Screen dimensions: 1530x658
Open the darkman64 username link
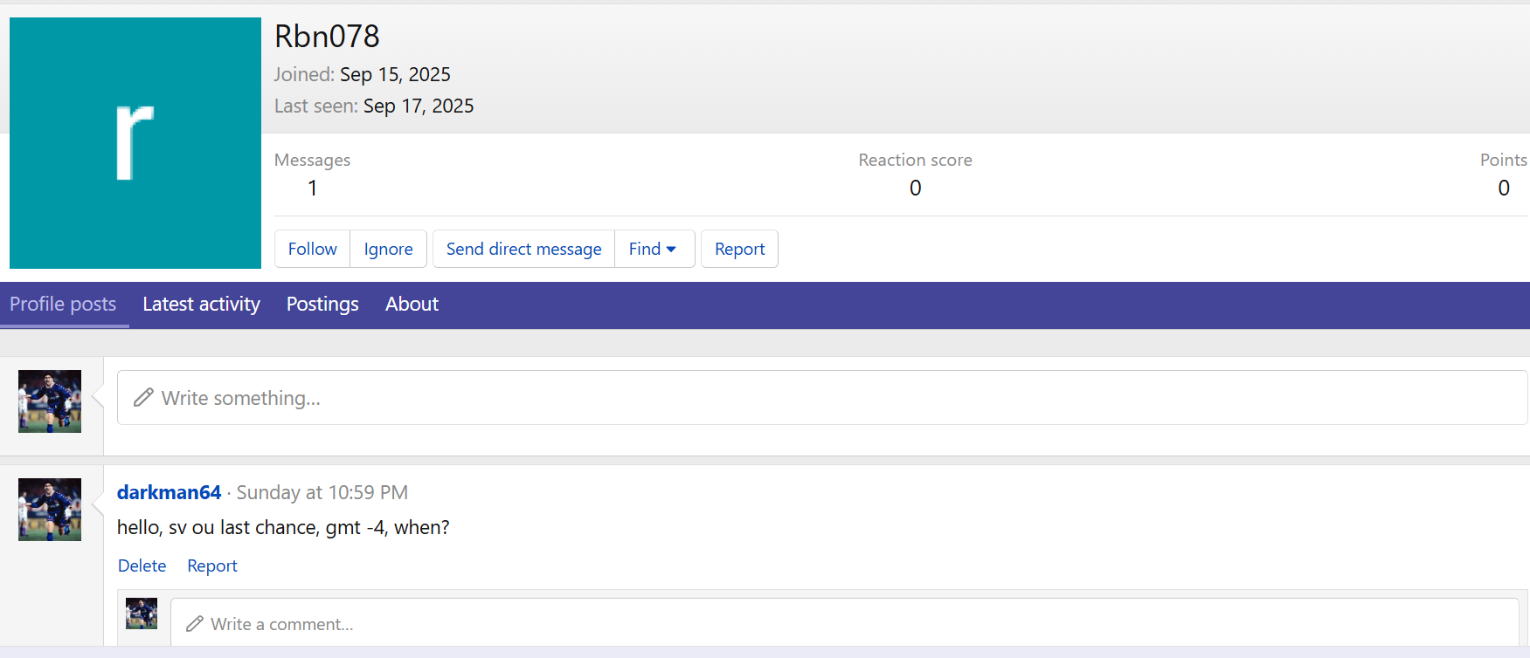pyautogui.click(x=169, y=492)
